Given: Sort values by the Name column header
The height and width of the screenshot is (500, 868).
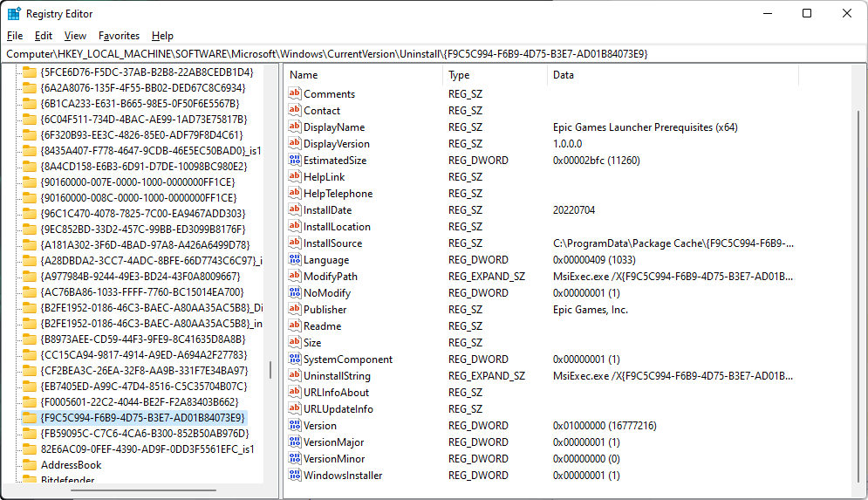Looking at the screenshot, I should click(x=364, y=75).
